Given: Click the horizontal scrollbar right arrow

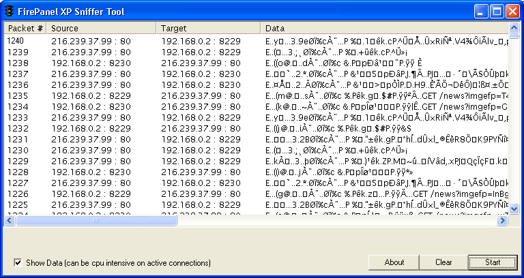Looking at the screenshot, I should pyautogui.click(x=502, y=220).
